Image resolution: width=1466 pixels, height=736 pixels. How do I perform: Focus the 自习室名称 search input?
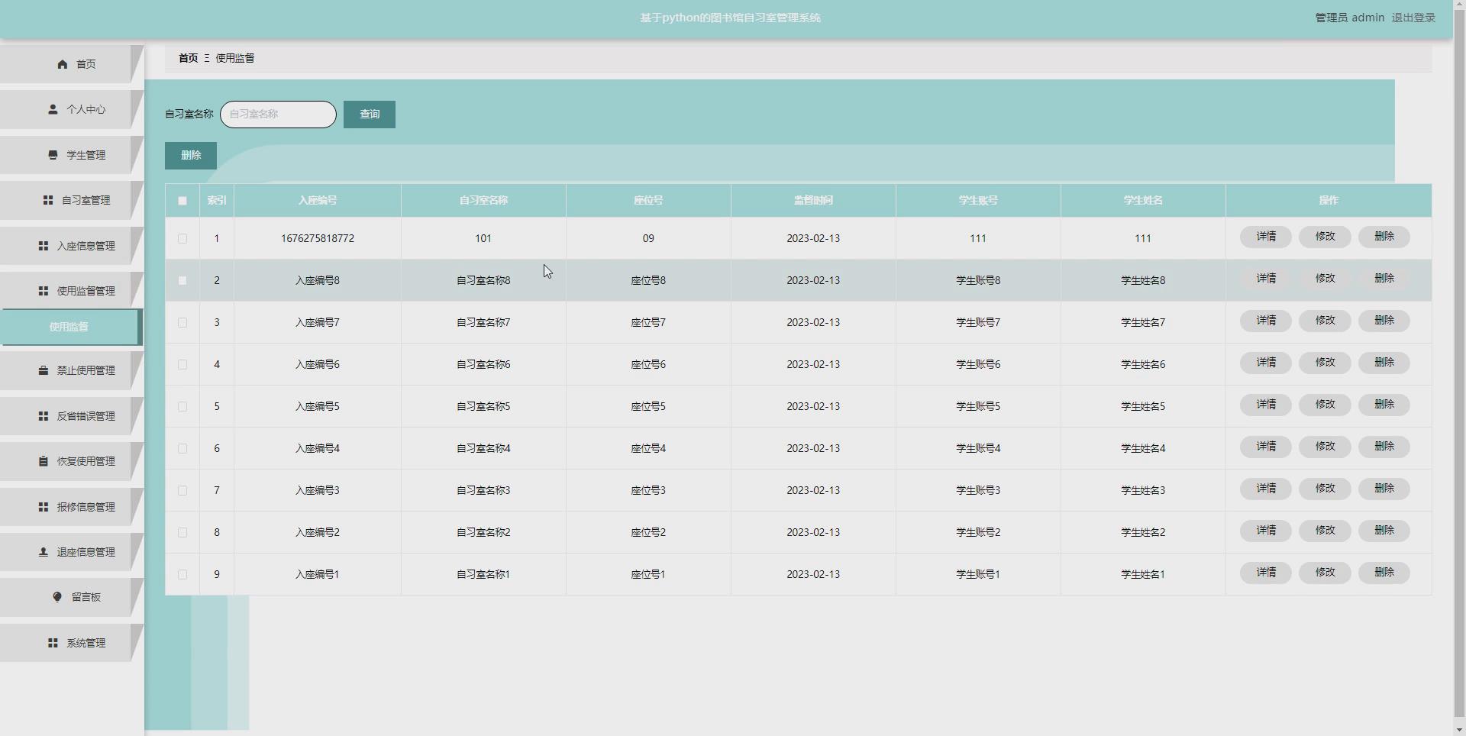(x=278, y=115)
